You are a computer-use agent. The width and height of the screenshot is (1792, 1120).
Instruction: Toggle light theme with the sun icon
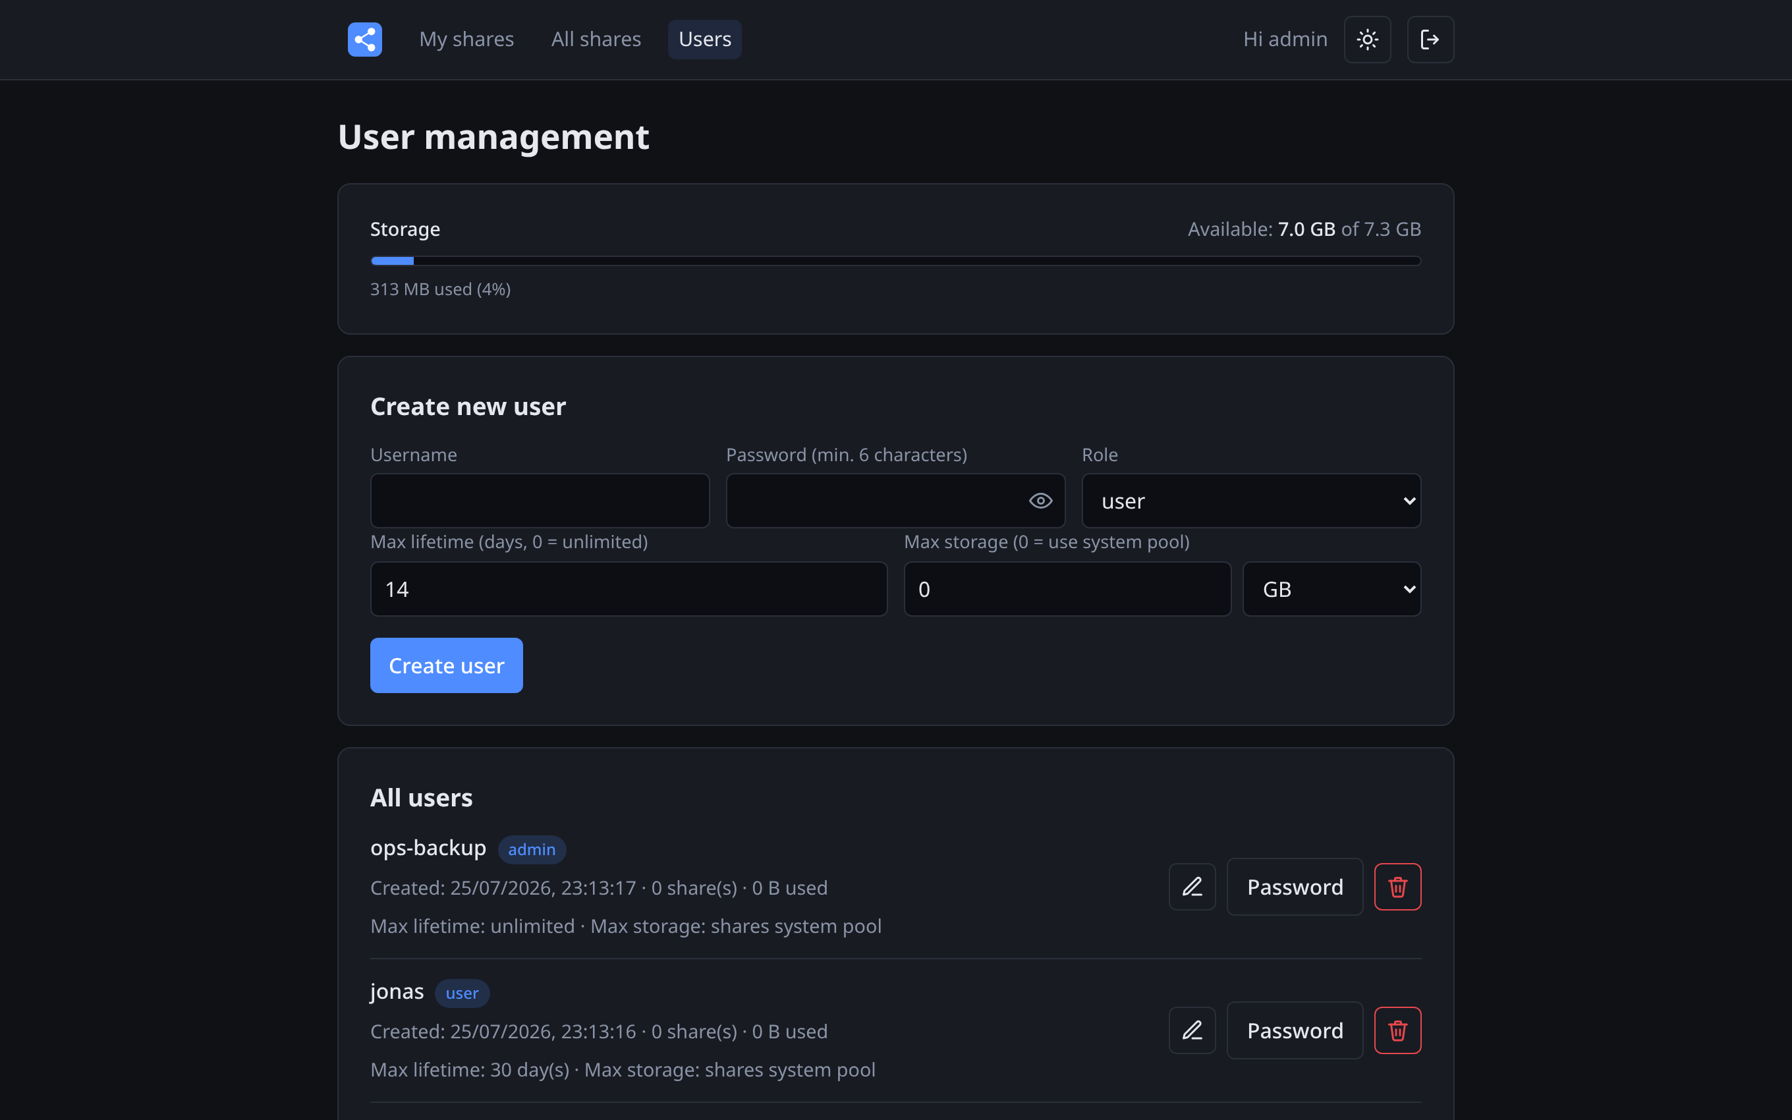pyautogui.click(x=1367, y=40)
